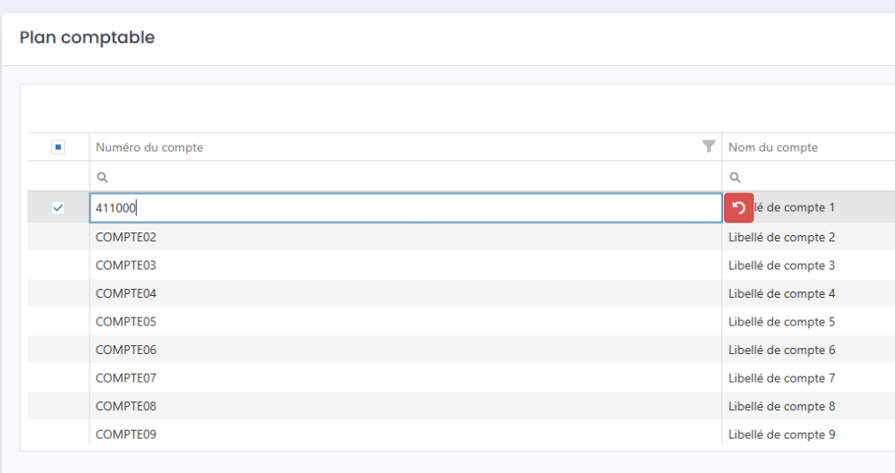Uncheck the checkbox on the 411000 row

pos(58,207)
